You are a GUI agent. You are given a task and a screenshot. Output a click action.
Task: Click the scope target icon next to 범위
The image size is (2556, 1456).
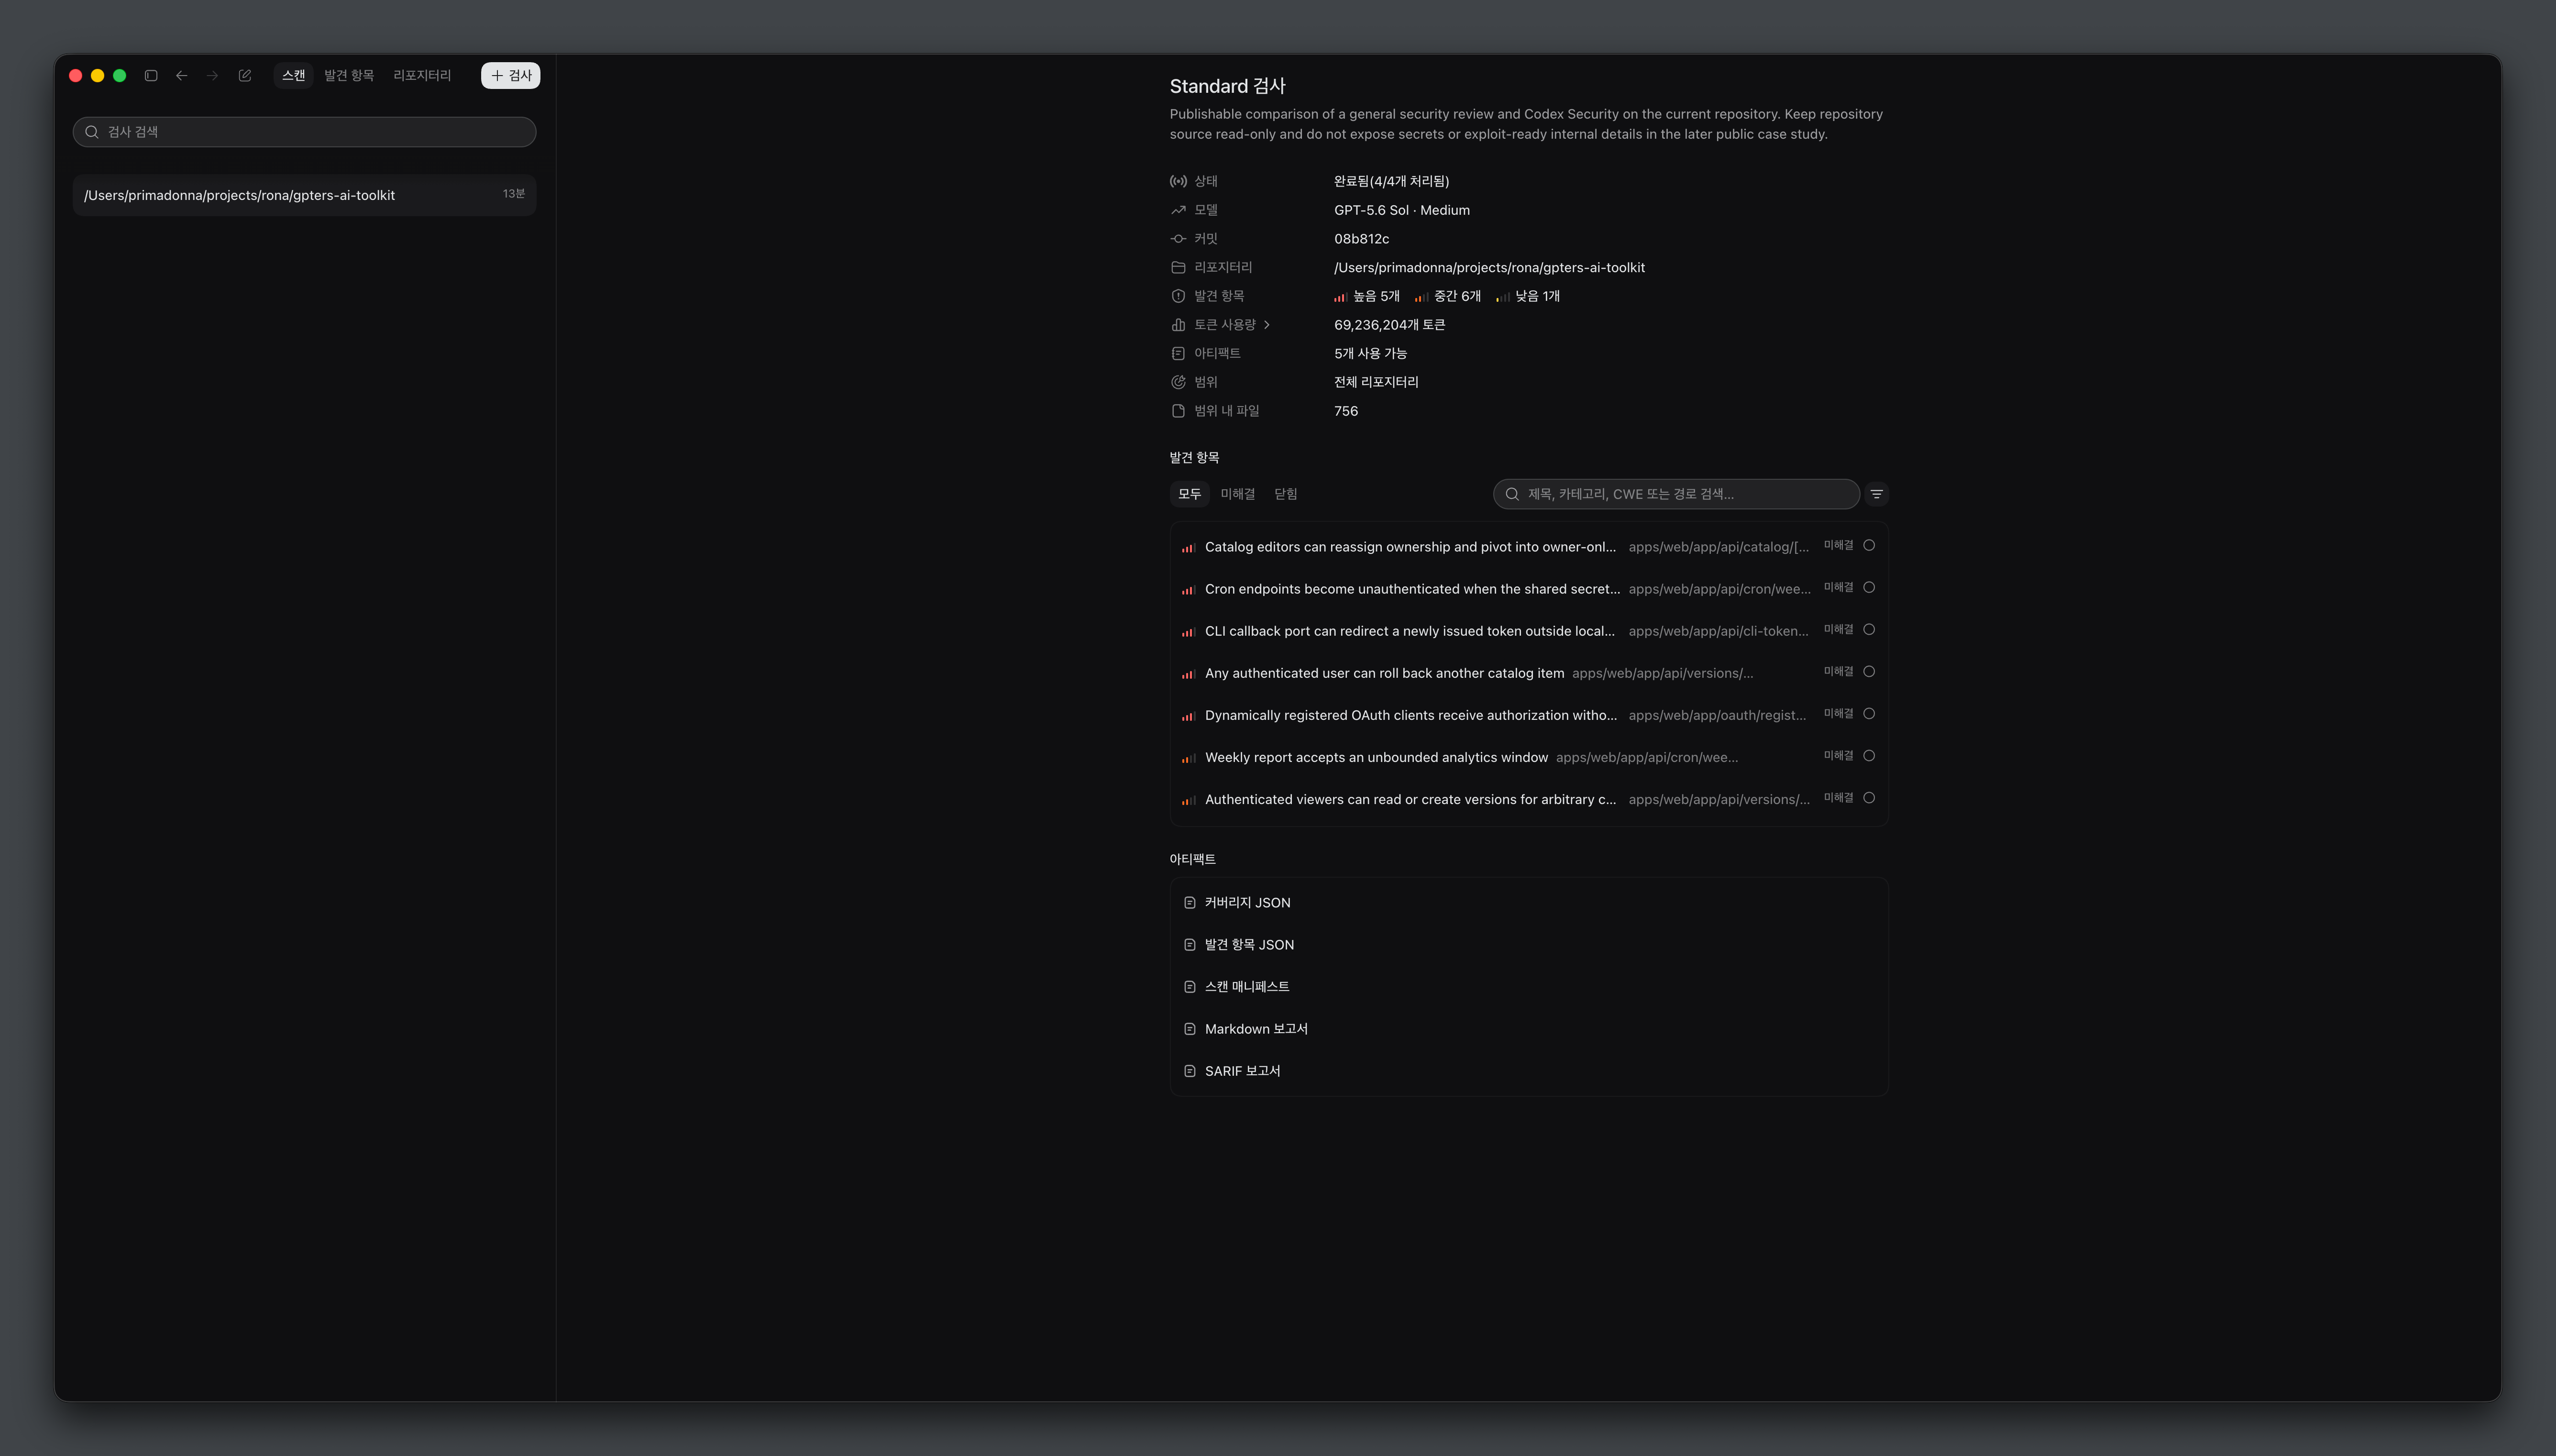click(x=1178, y=382)
